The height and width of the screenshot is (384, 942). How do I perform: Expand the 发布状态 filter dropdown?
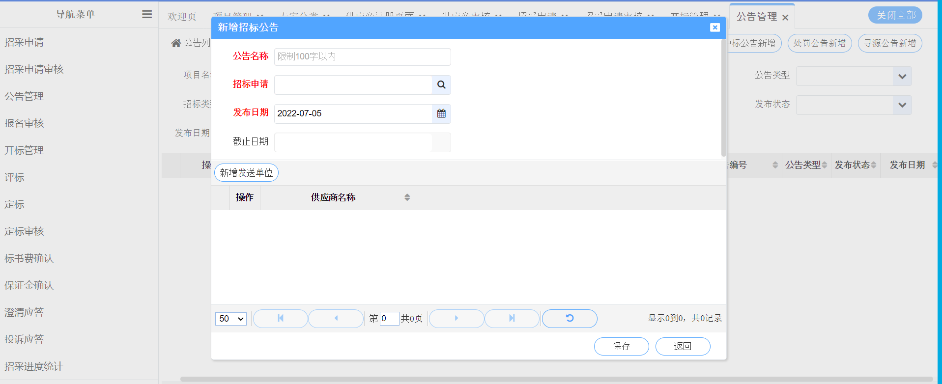[902, 105]
